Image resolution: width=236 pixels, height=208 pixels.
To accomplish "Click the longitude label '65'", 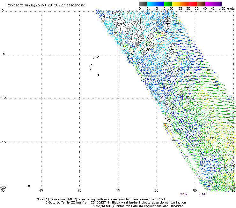I will pos(41,190).
